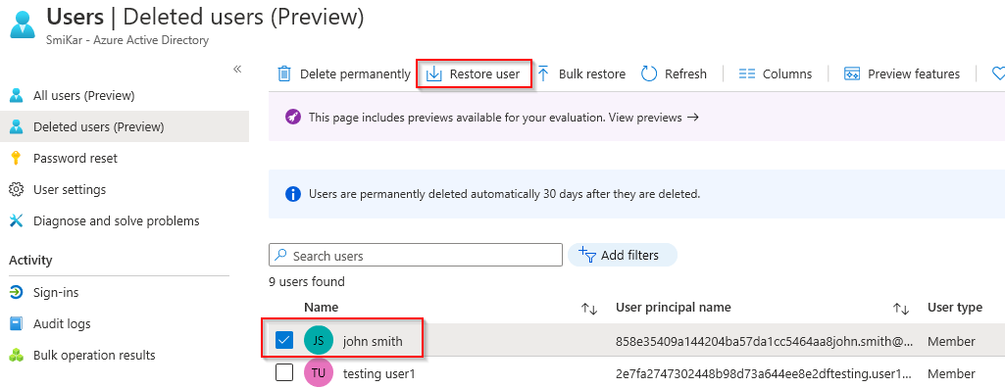1005x388 pixels.
Task: Check the testing user1 checkbox
Action: click(x=284, y=372)
